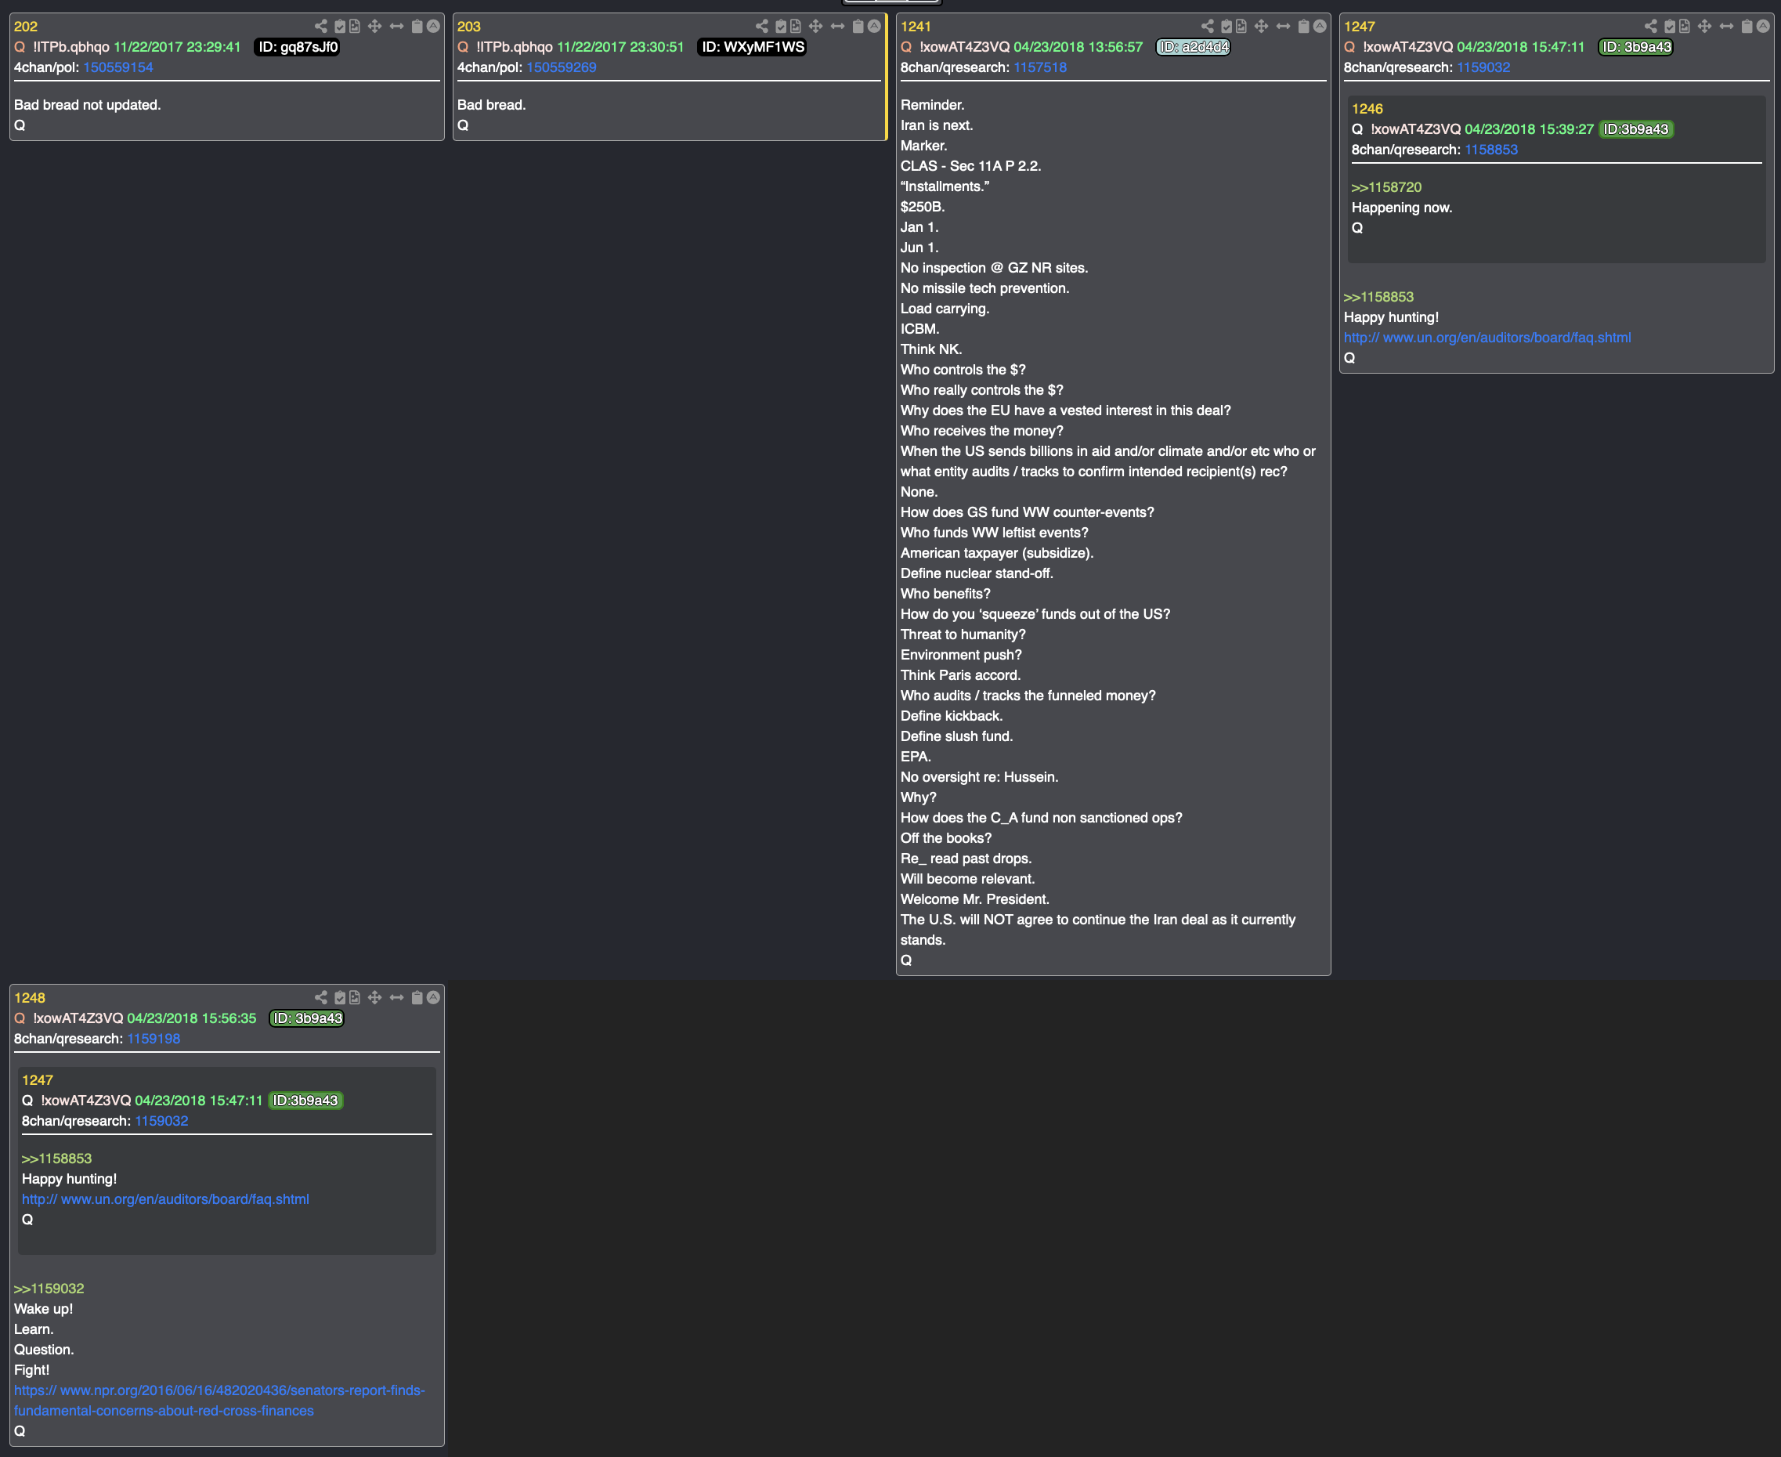This screenshot has height=1457, width=1781.
Task: Click four-way move icon on post 1247 card
Action: click(x=1705, y=26)
